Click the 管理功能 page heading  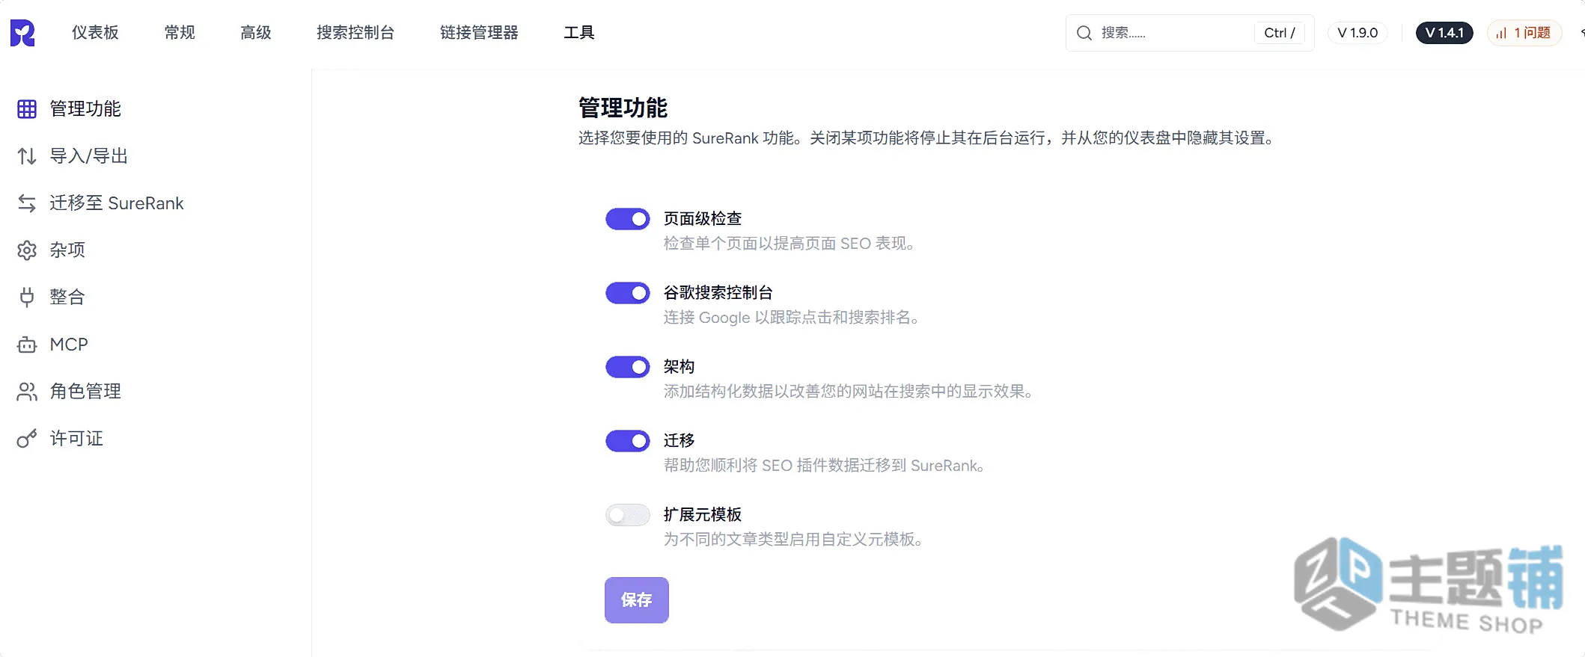point(623,108)
